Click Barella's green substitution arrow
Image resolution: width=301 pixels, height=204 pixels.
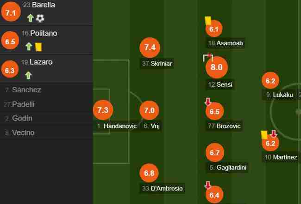tap(30, 18)
